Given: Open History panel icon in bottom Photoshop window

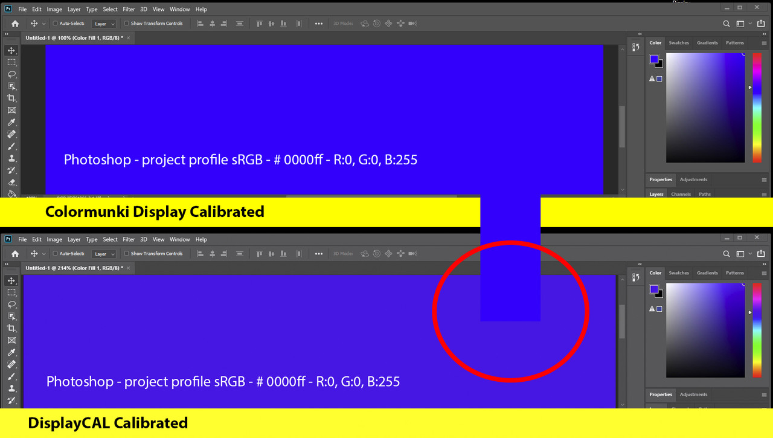Looking at the screenshot, I should click(x=635, y=278).
